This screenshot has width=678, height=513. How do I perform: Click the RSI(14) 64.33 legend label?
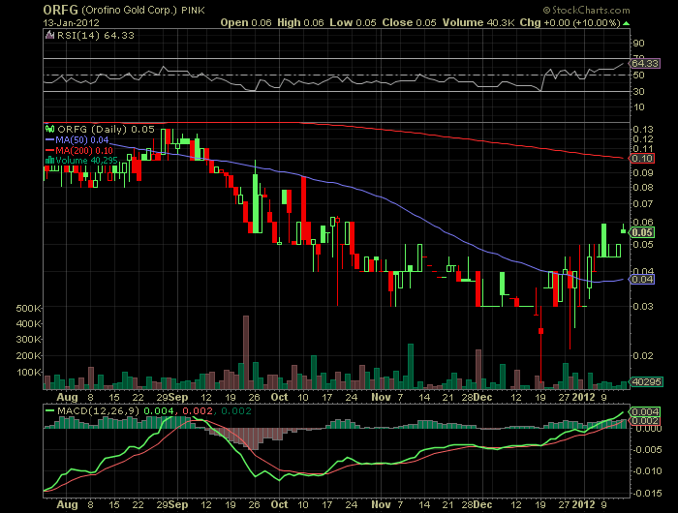point(96,36)
